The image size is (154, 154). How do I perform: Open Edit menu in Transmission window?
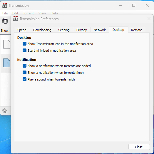[15, 13]
